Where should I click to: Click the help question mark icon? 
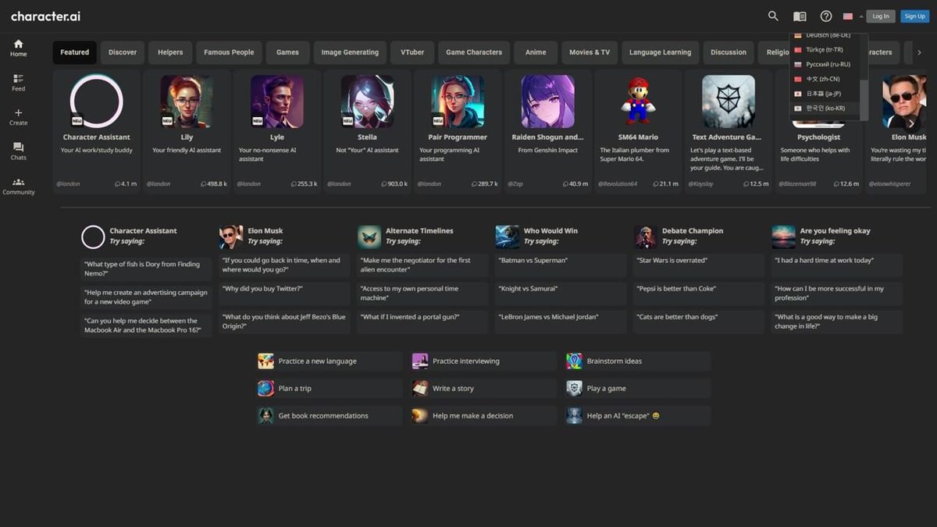point(826,16)
